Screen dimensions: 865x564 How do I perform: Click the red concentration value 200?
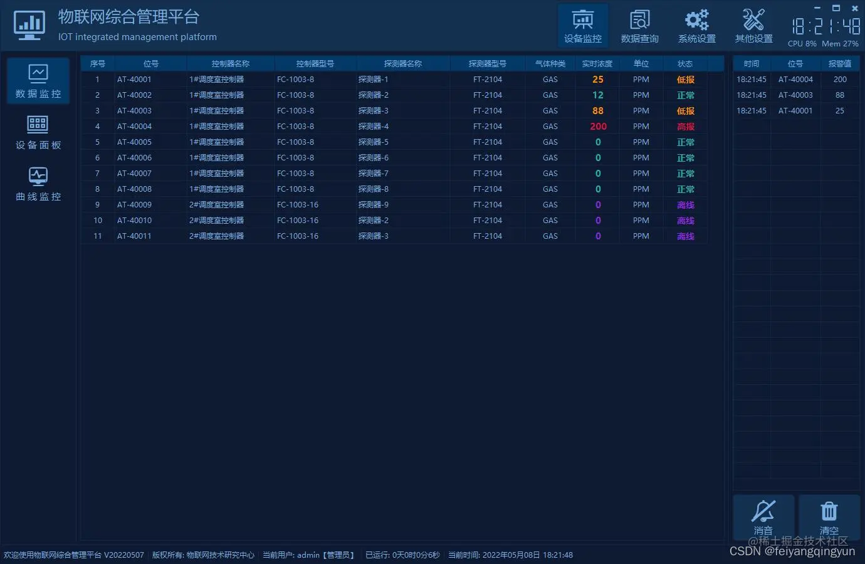click(598, 127)
